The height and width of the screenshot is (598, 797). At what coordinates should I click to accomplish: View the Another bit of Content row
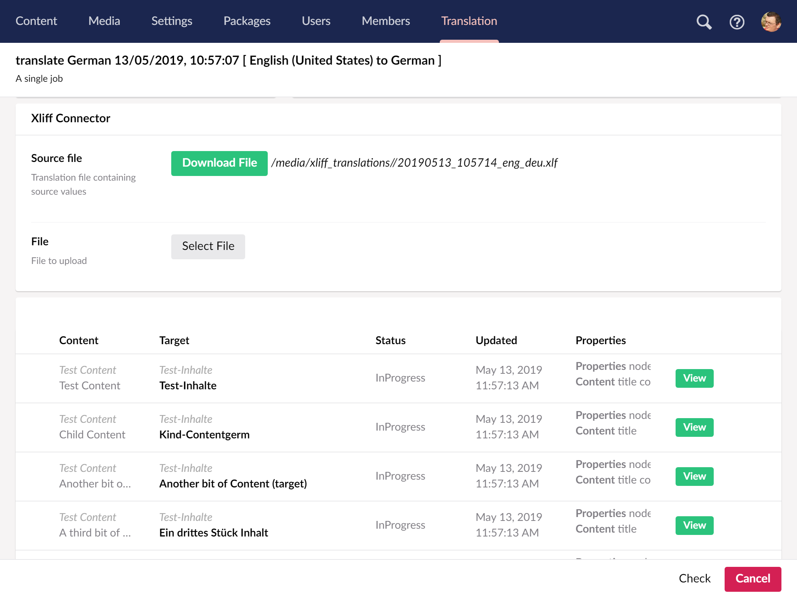click(x=694, y=476)
